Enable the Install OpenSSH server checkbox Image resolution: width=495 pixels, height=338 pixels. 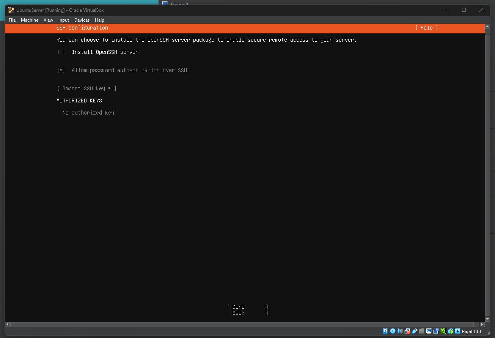61,52
